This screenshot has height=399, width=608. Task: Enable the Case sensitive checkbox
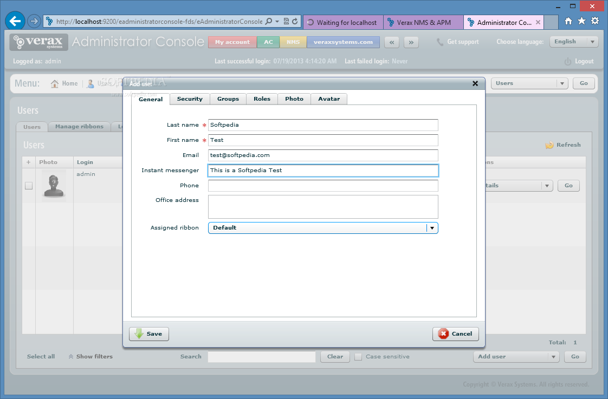(x=358, y=357)
